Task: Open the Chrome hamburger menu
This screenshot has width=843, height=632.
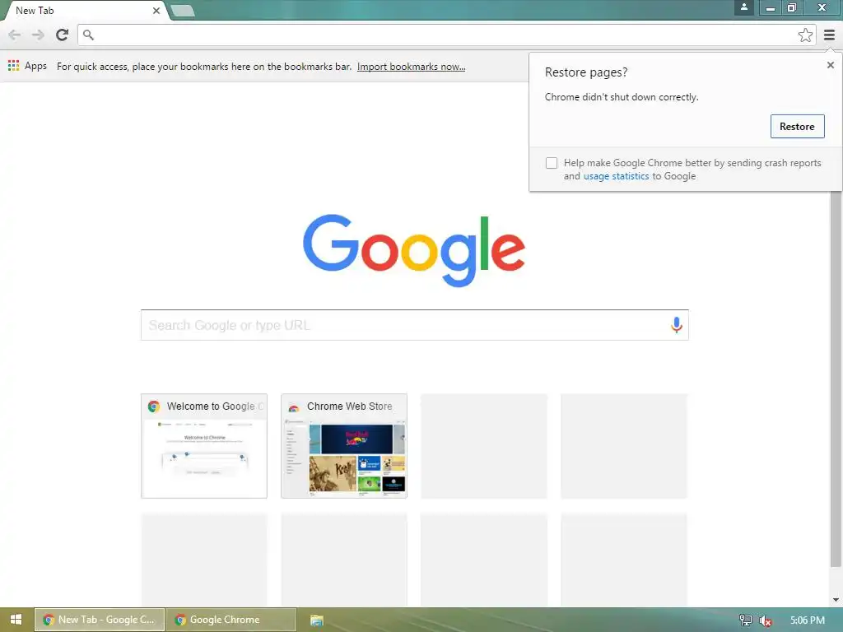Action: [x=829, y=35]
